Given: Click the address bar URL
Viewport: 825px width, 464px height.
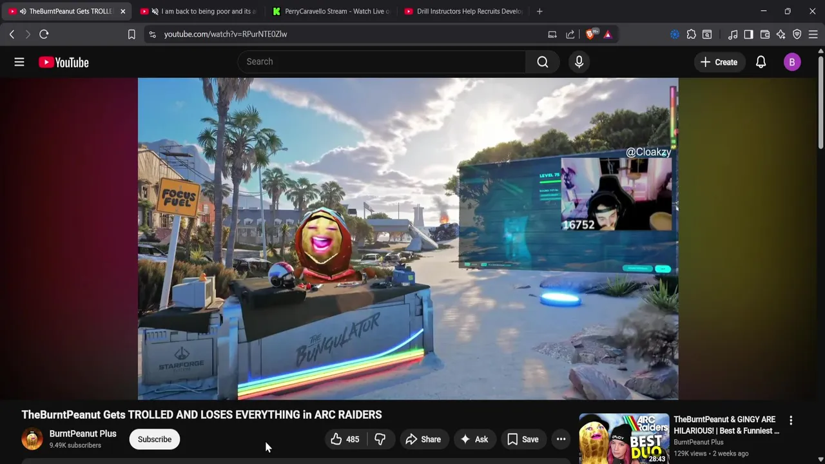Looking at the screenshot, I should 226,34.
